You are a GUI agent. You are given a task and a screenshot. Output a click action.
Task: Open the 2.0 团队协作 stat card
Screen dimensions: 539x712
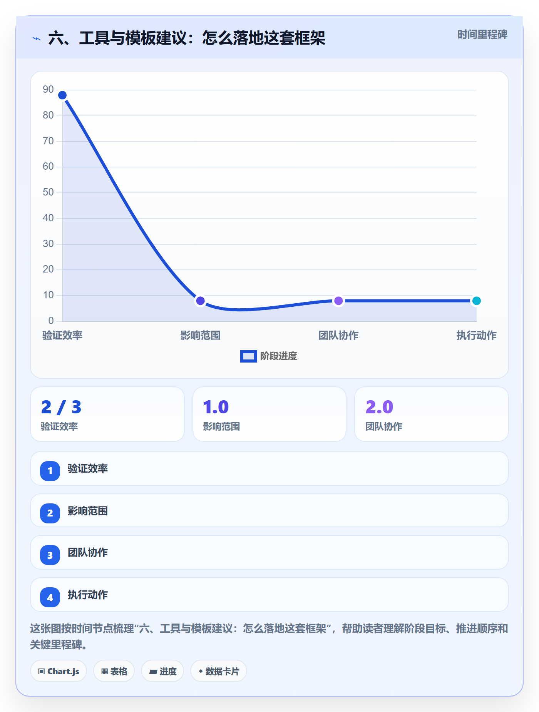point(432,414)
